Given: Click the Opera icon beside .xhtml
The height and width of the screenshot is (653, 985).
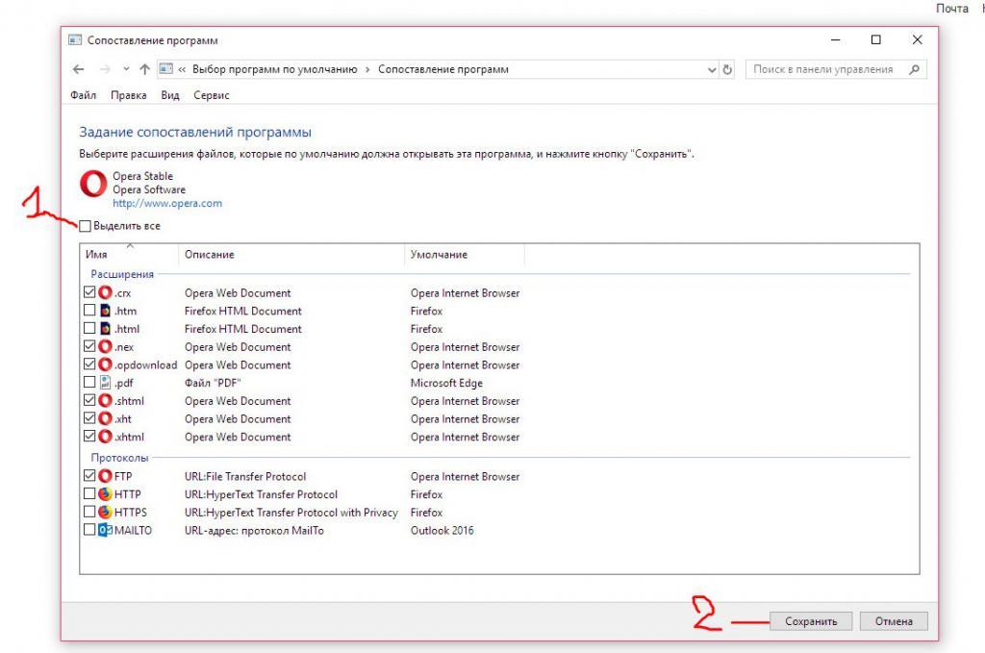Looking at the screenshot, I should tap(106, 437).
